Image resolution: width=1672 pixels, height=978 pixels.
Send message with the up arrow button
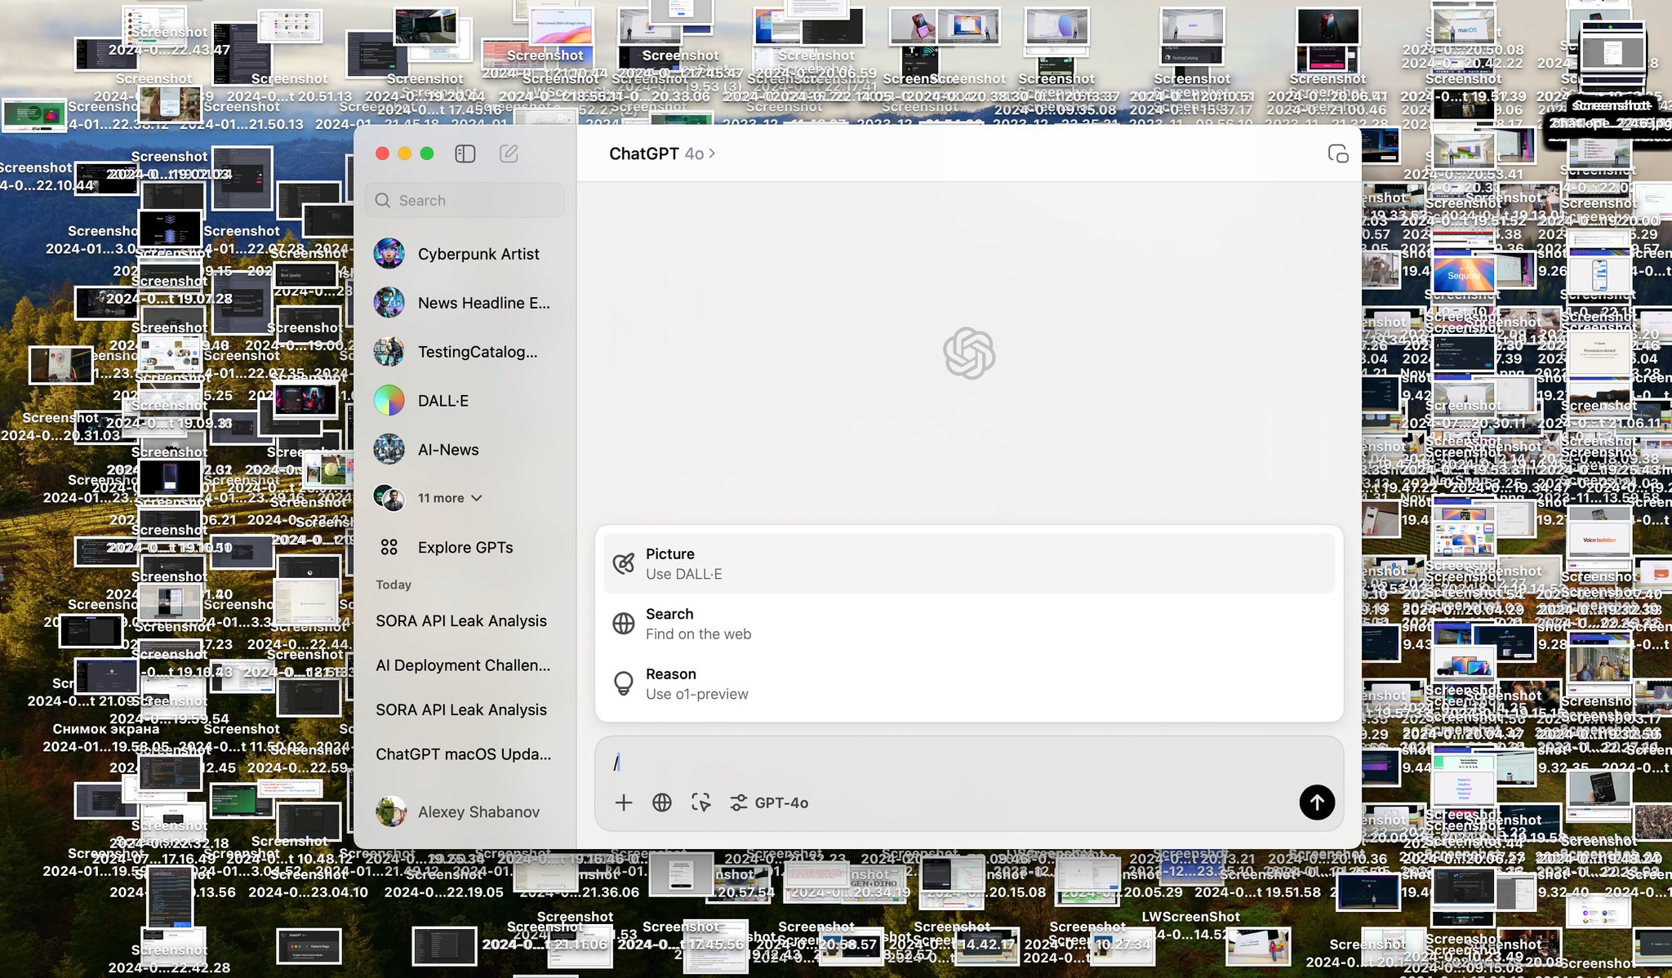click(1317, 802)
